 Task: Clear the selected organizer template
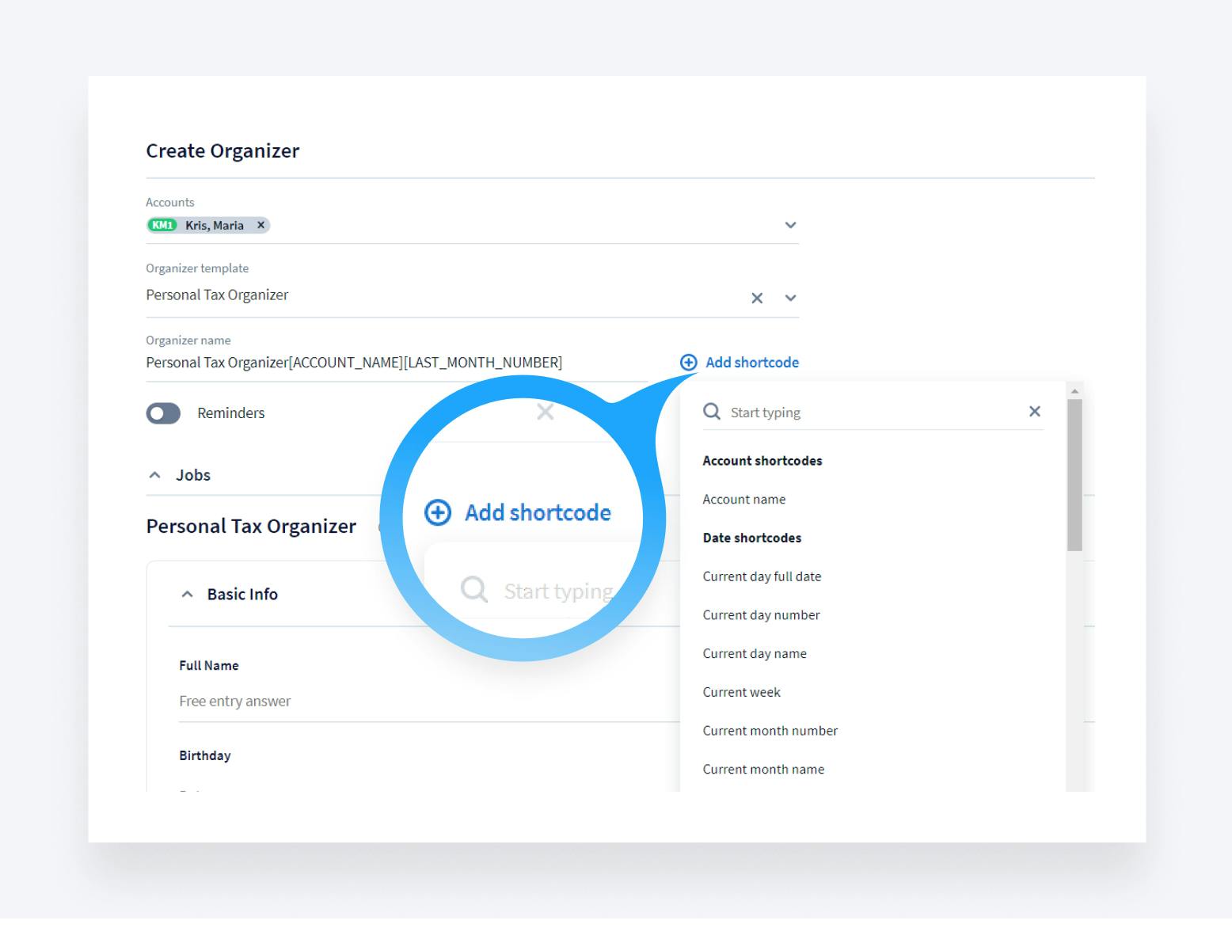point(757,298)
